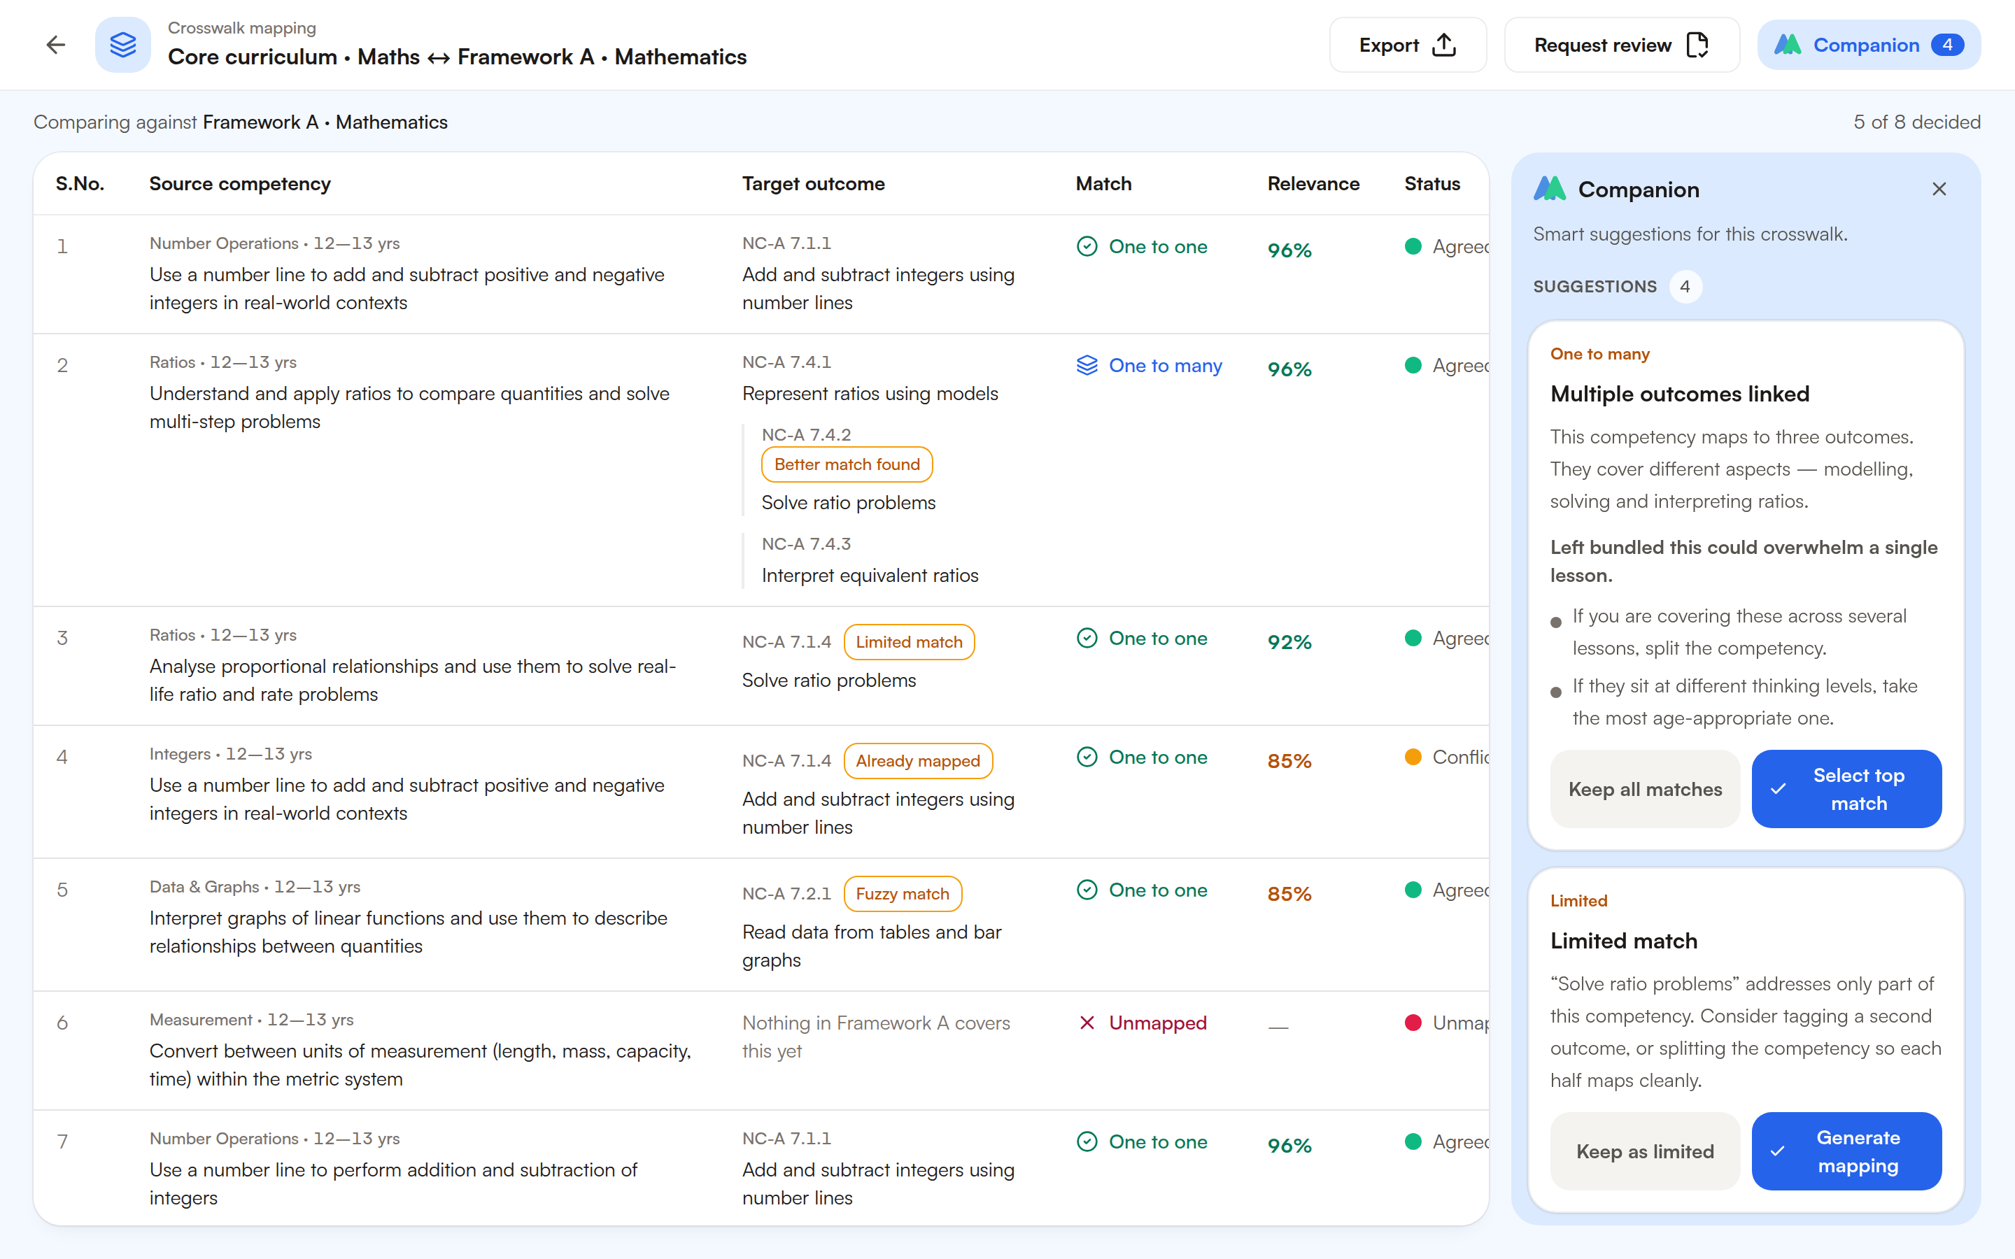This screenshot has width=2015, height=1259.
Task: Click the Export upload icon
Action: [1444, 45]
